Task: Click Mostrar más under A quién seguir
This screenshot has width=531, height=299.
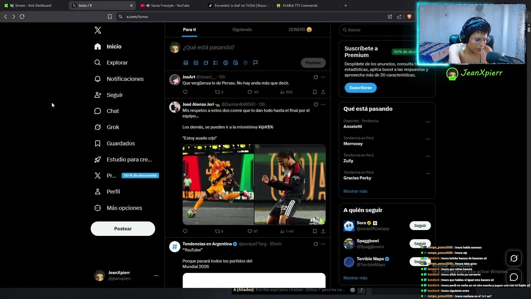Action: click(355, 278)
